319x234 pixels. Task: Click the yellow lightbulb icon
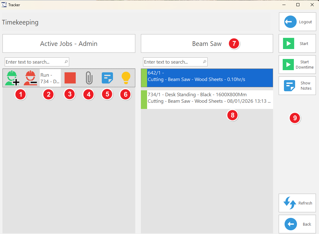point(126,78)
